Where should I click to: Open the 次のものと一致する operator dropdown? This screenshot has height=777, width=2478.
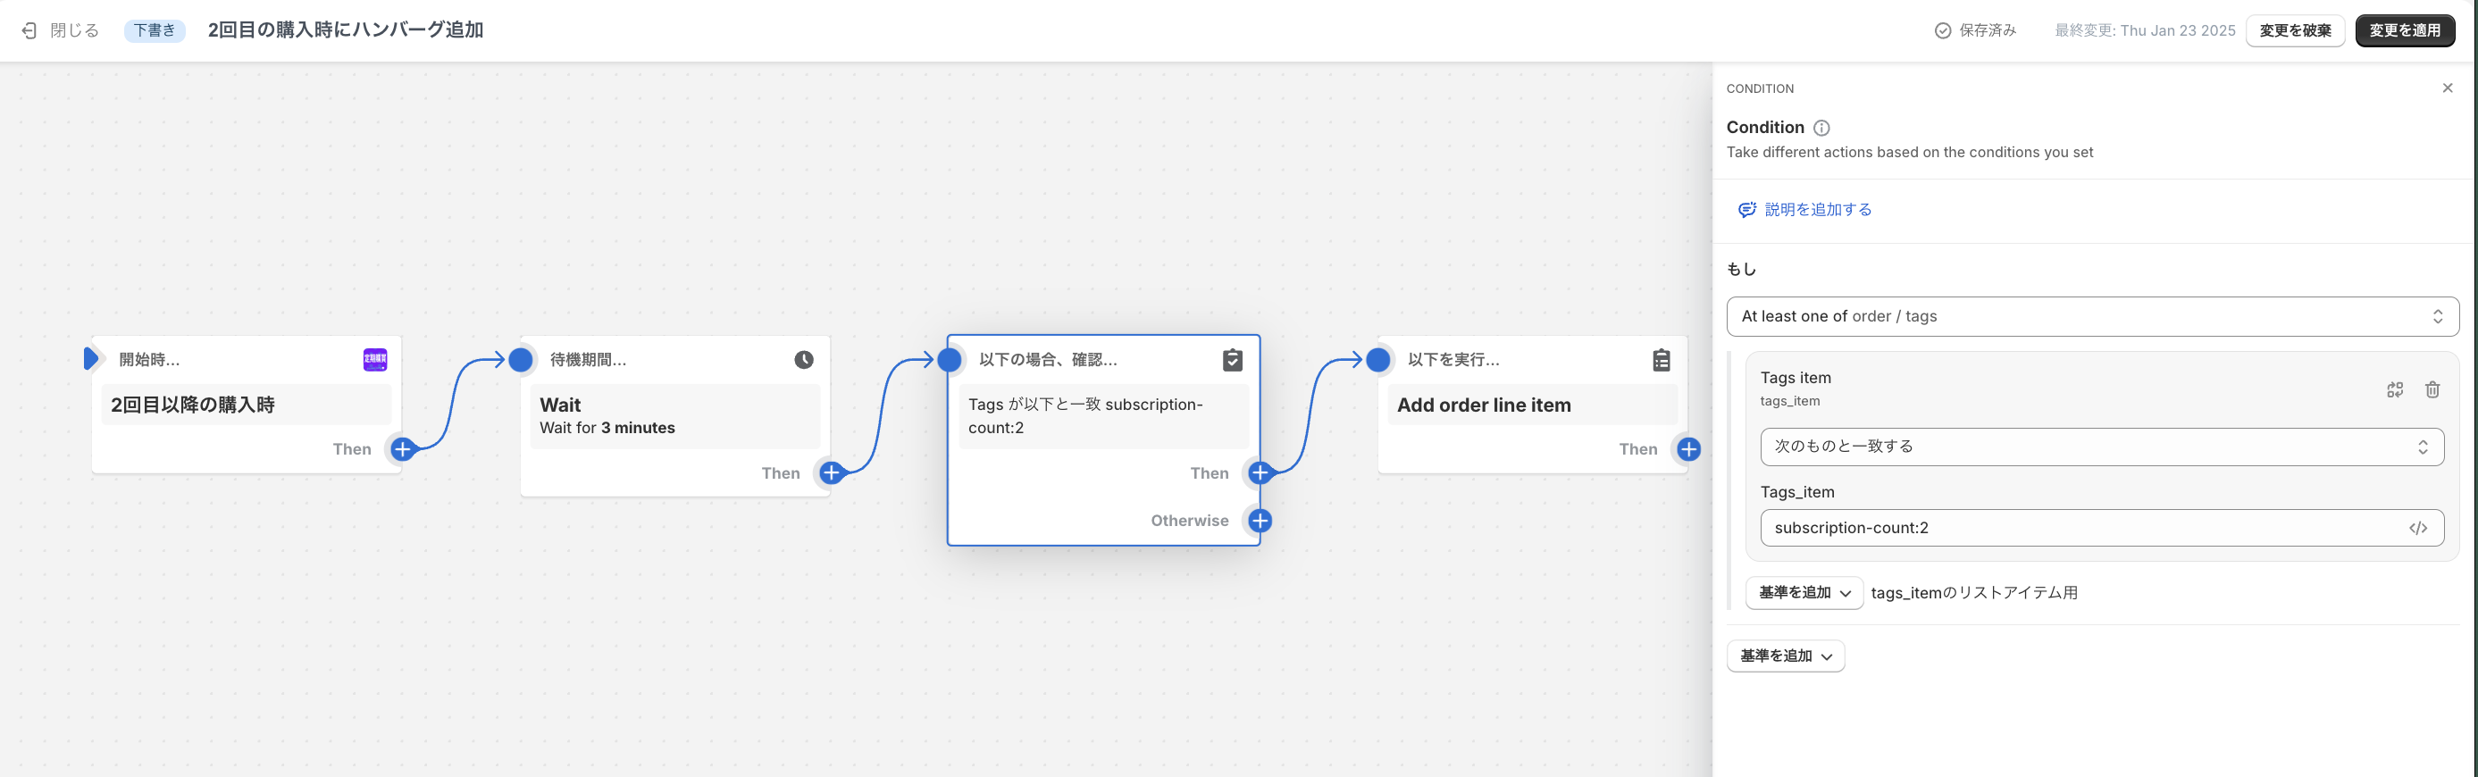tap(2101, 447)
